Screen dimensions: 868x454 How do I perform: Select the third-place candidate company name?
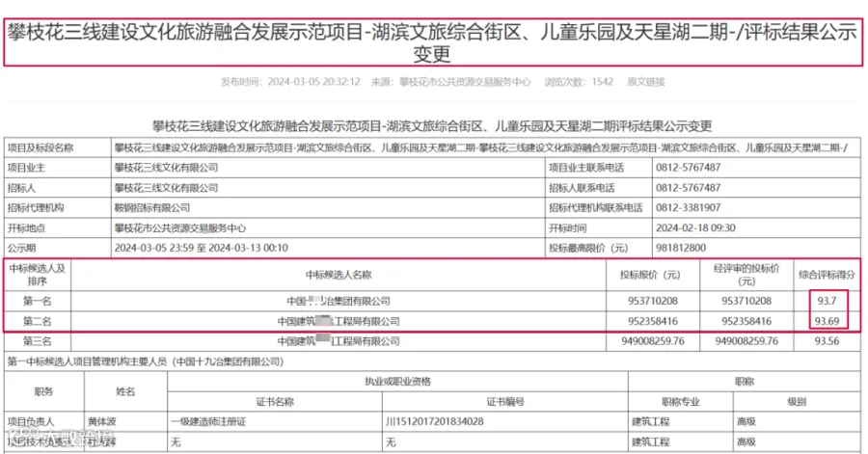(x=339, y=341)
